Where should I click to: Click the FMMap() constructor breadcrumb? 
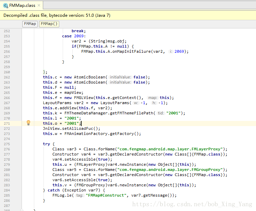pos(49,24)
